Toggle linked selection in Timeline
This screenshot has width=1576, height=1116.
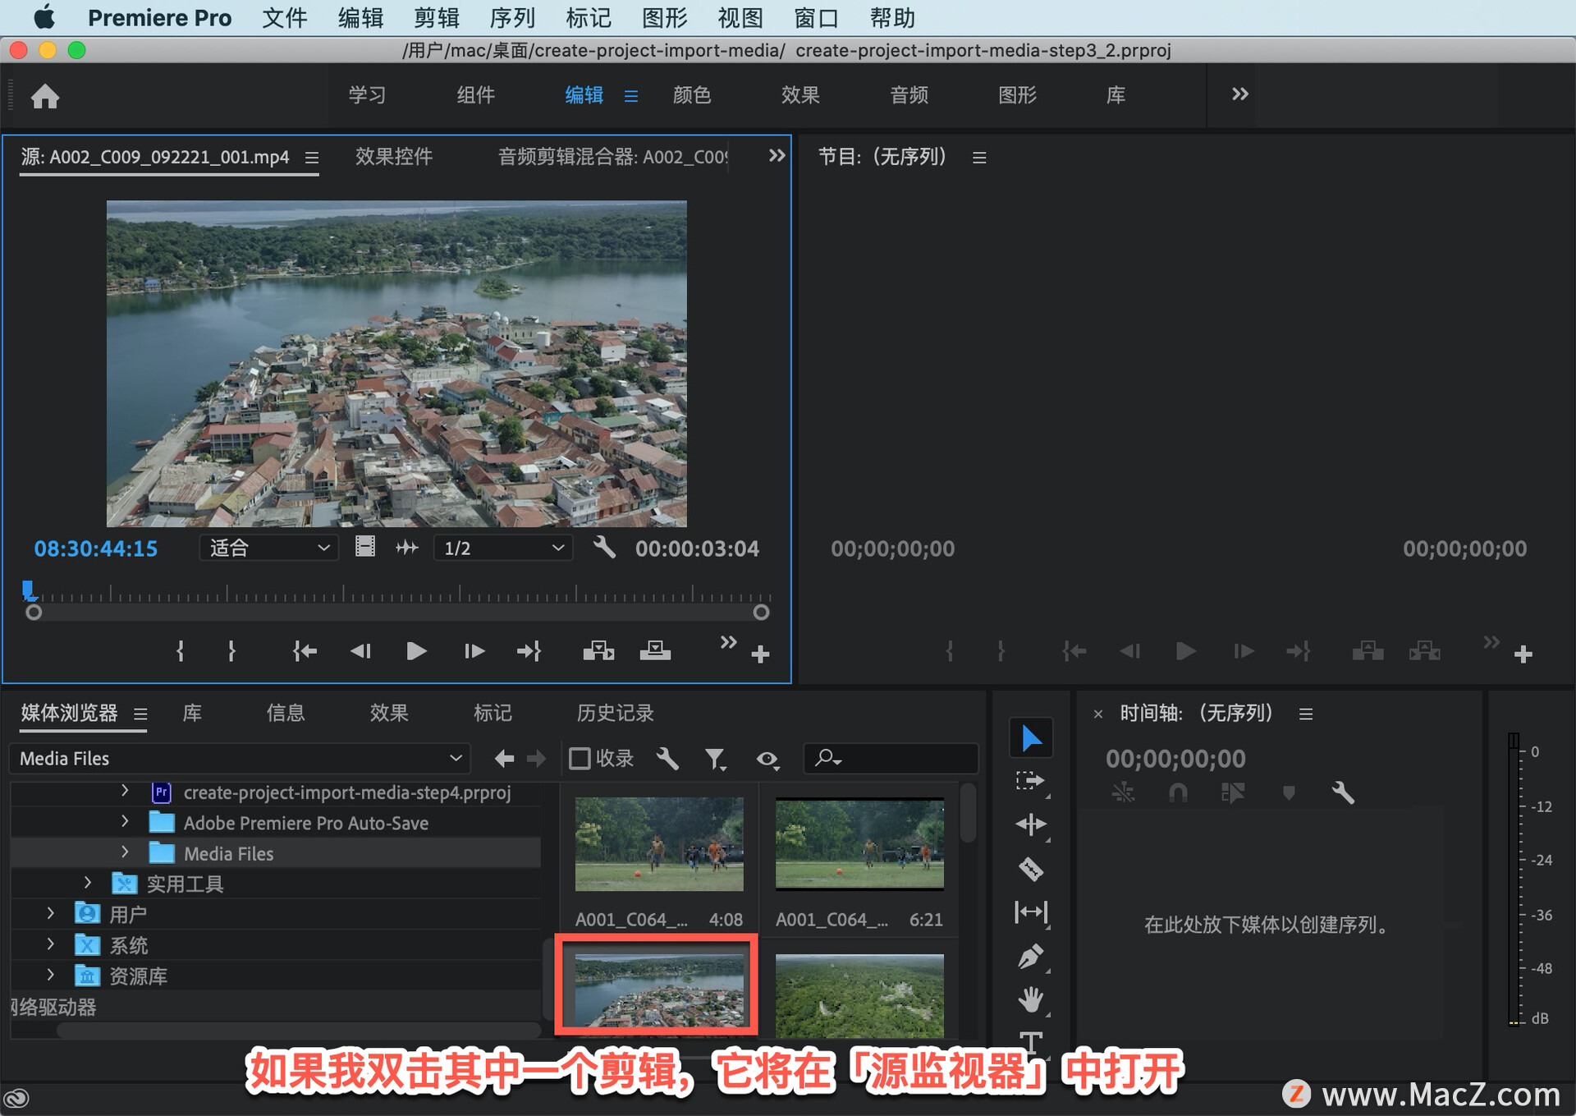(x=1233, y=792)
